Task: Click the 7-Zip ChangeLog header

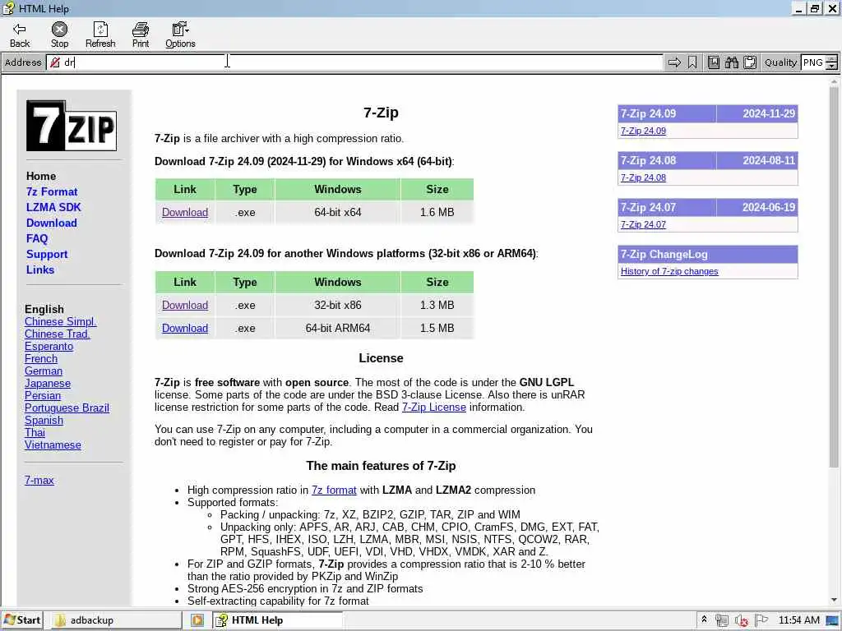Action: [x=708, y=255]
